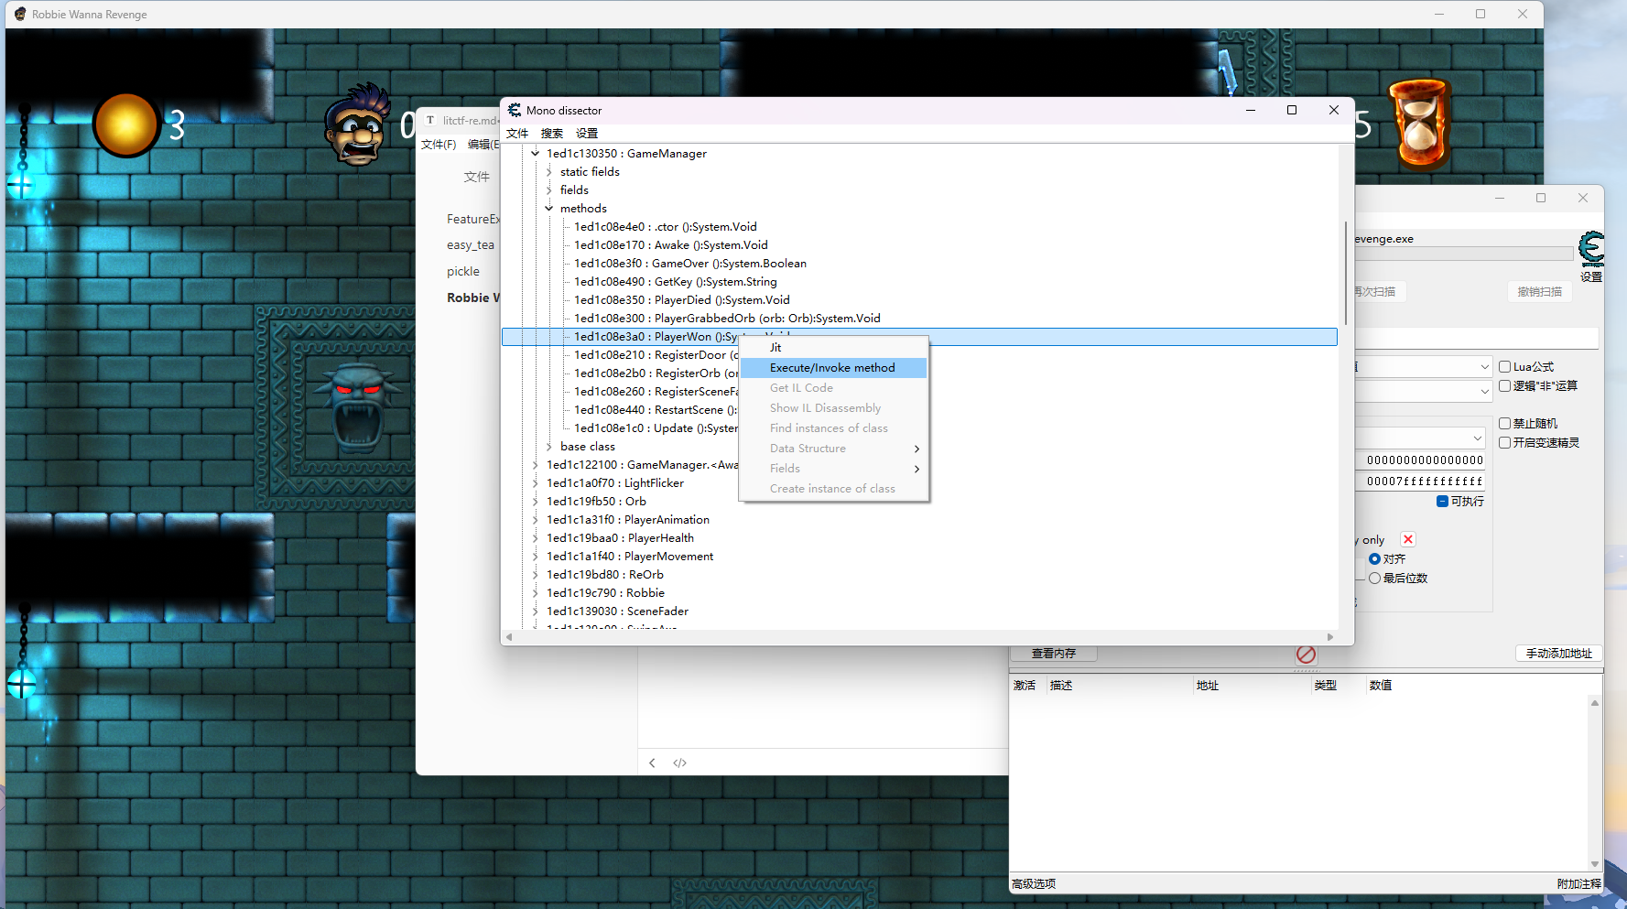Click the source code view icon
This screenshot has height=909, width=1627.
point(679,763)
